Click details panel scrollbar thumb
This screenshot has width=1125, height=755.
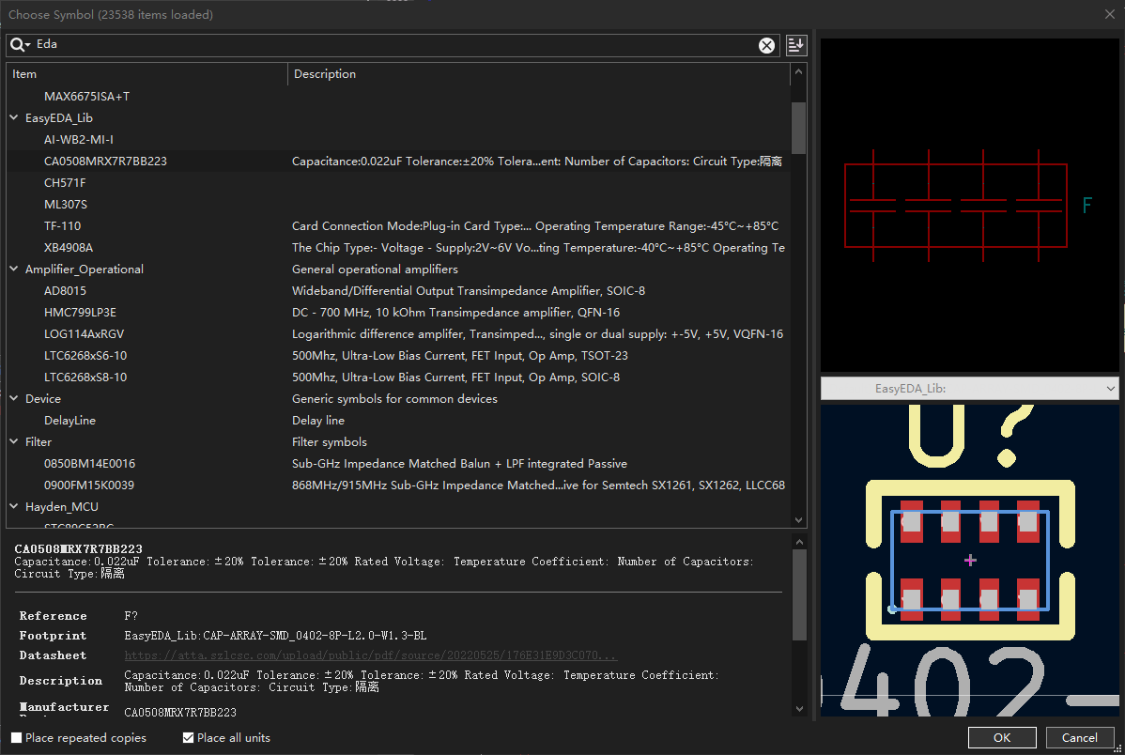800,594
